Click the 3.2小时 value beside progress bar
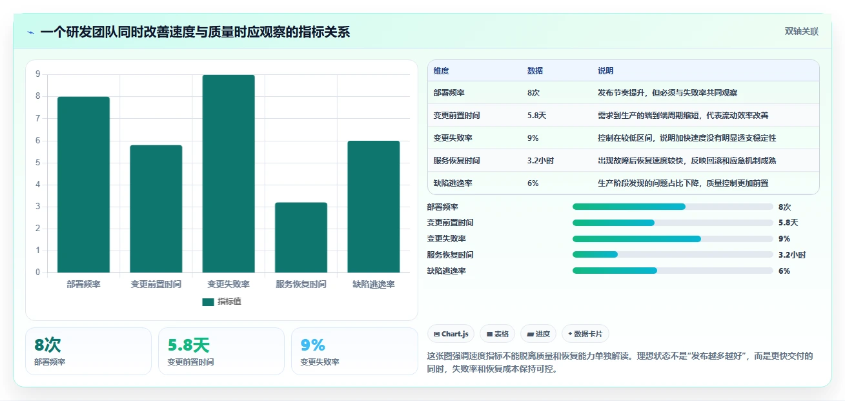The image size is (845, 401). pyautogui.click(x=792, y=254)
